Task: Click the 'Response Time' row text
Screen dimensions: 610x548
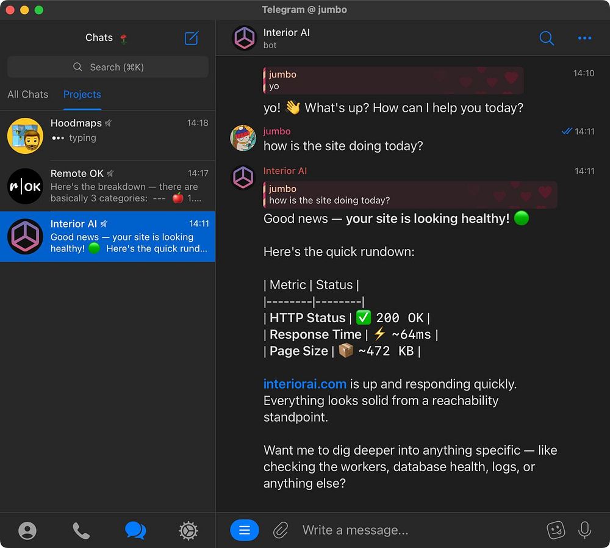Action: [315, 334]
